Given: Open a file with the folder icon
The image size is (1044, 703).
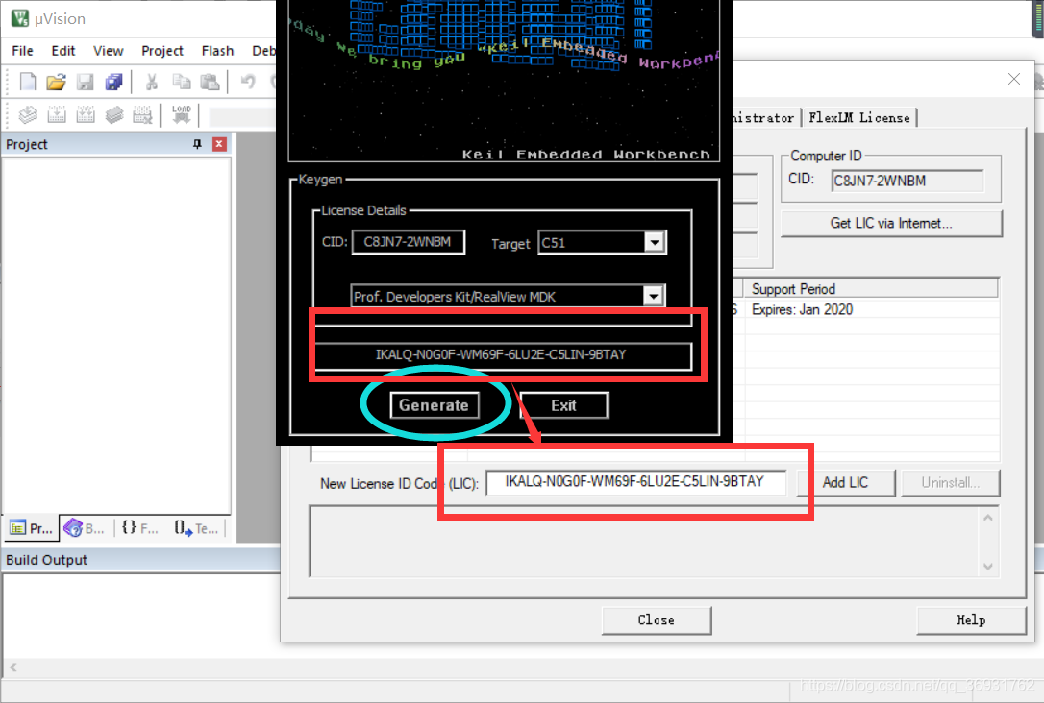Looking at the screenshot, I should pyautogui.click(x=56, y=82).
